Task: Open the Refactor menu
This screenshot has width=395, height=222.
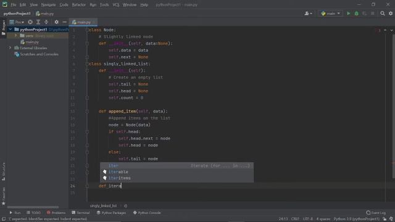Action: coord(79,5)
